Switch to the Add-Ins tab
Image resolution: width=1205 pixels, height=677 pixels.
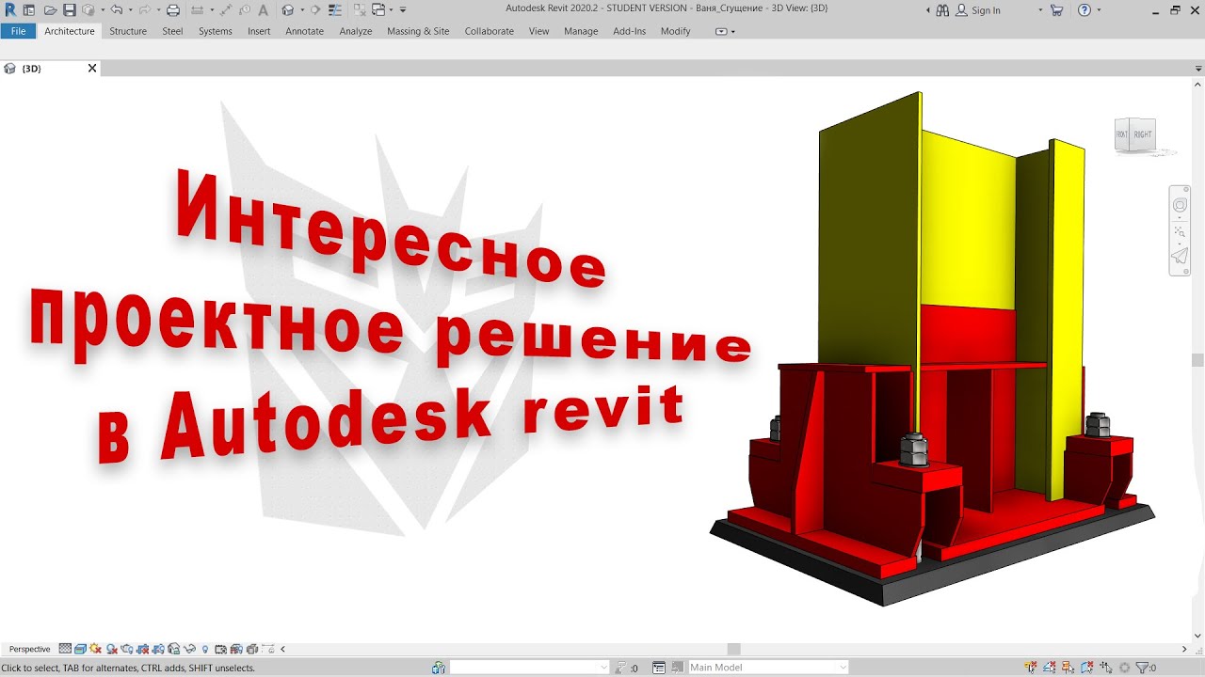(629, 31)
